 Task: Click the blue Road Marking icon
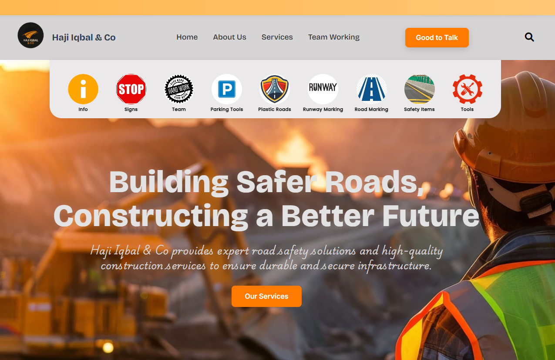(371, 89)
